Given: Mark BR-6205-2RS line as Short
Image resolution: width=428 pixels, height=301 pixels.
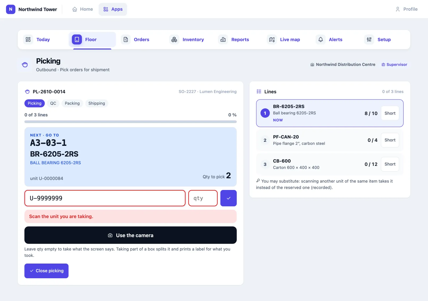Looking at the screenshot, I should [390, 113].
